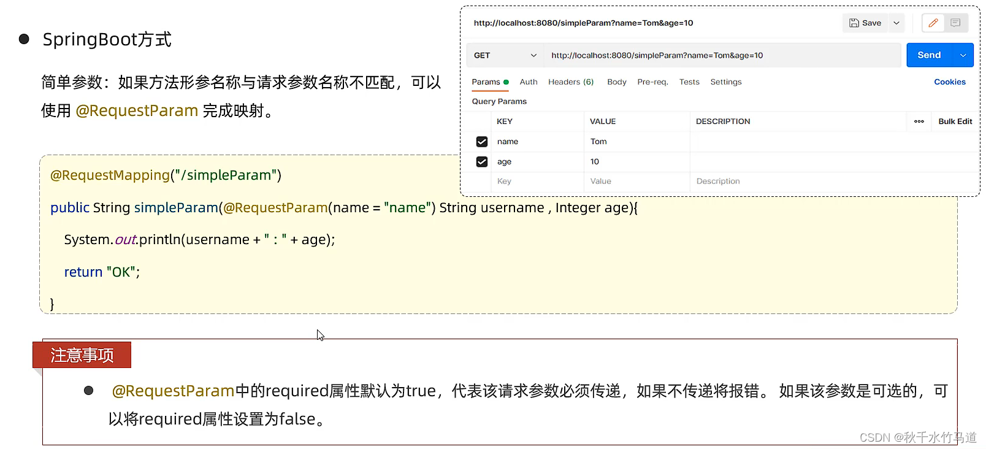Click the VALUE column header
The width and height of the screenshot is (986, 449).
coord(603,121)
